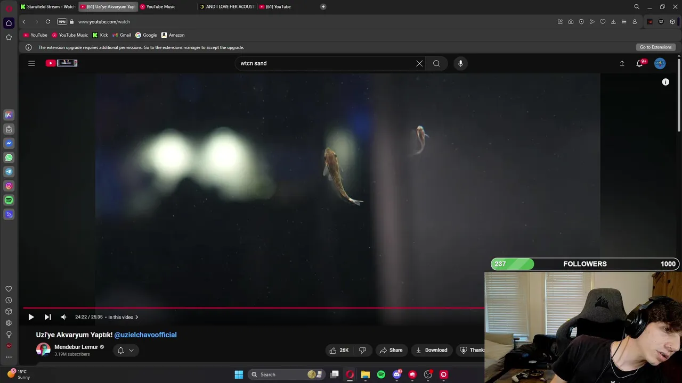Open Messenger in the sidebar

[9, 143]
